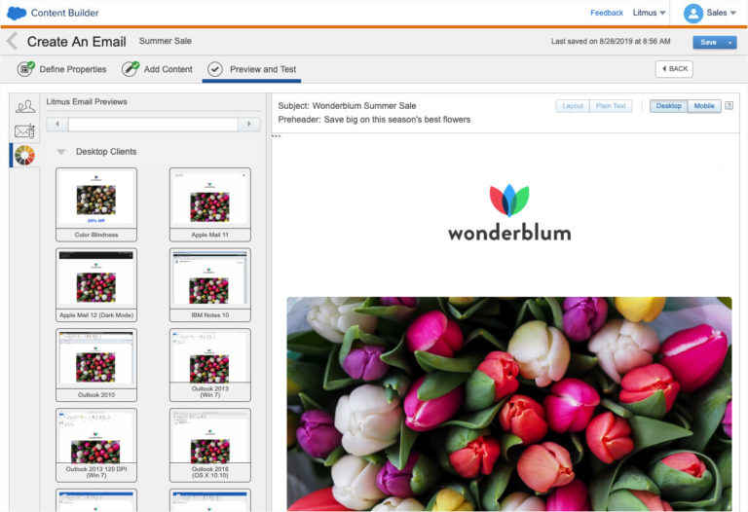Open the Outlook 2010 preview thumbnail

tap(96, 365)
